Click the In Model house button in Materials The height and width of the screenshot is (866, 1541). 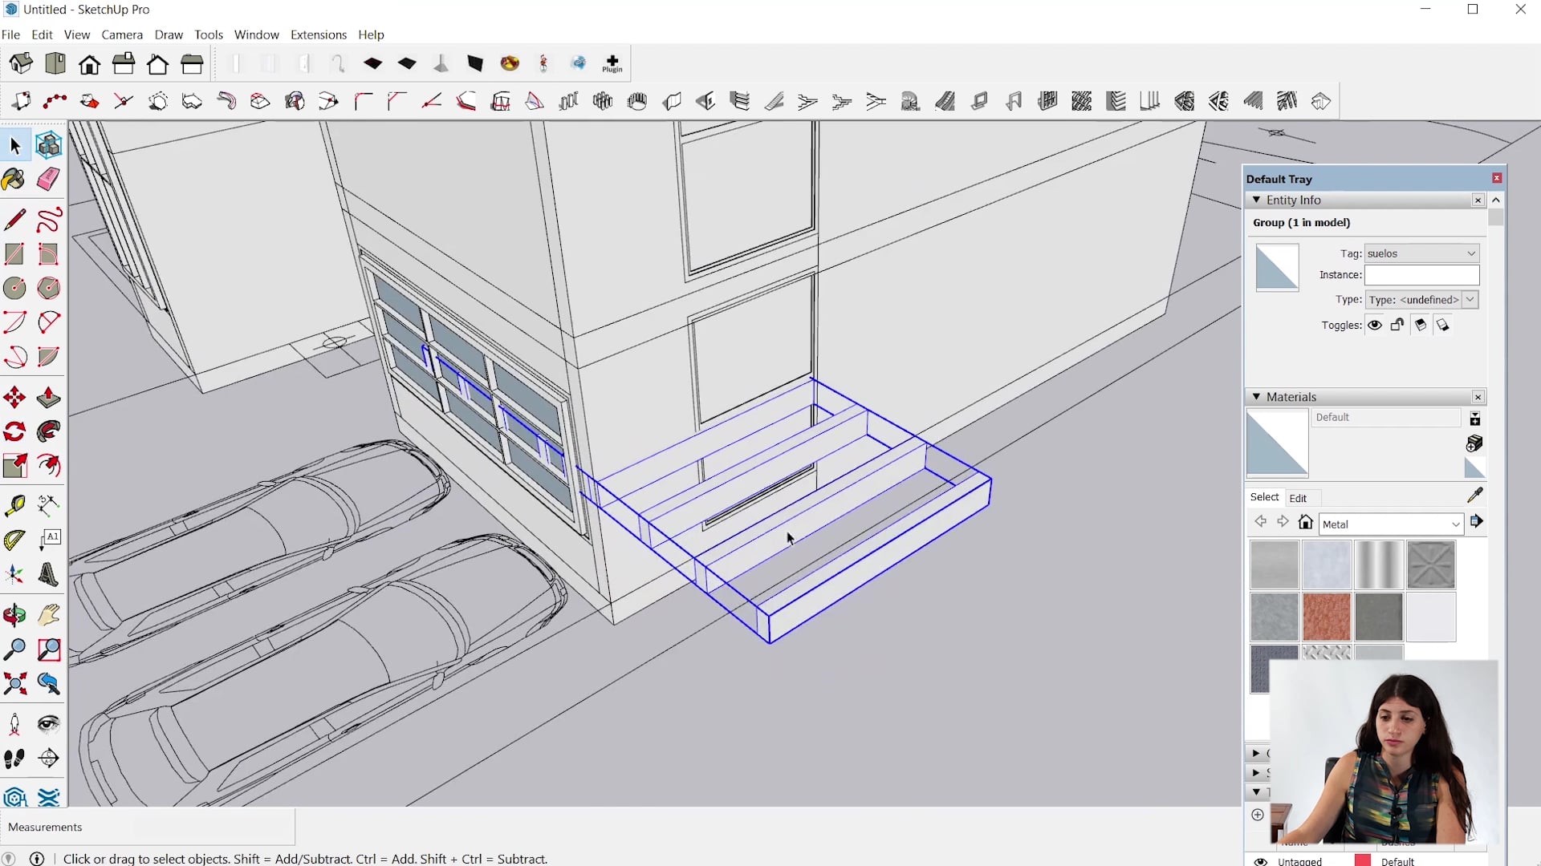point(1306,521)
